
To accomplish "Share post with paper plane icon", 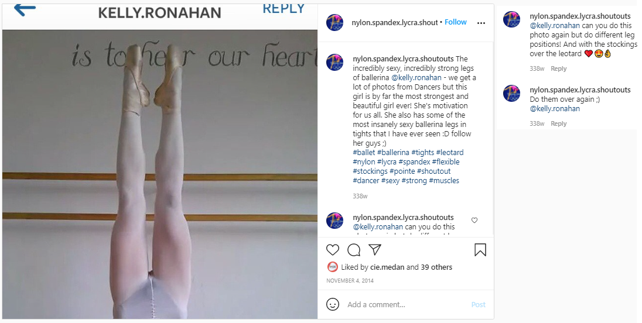I will point(375,249).
